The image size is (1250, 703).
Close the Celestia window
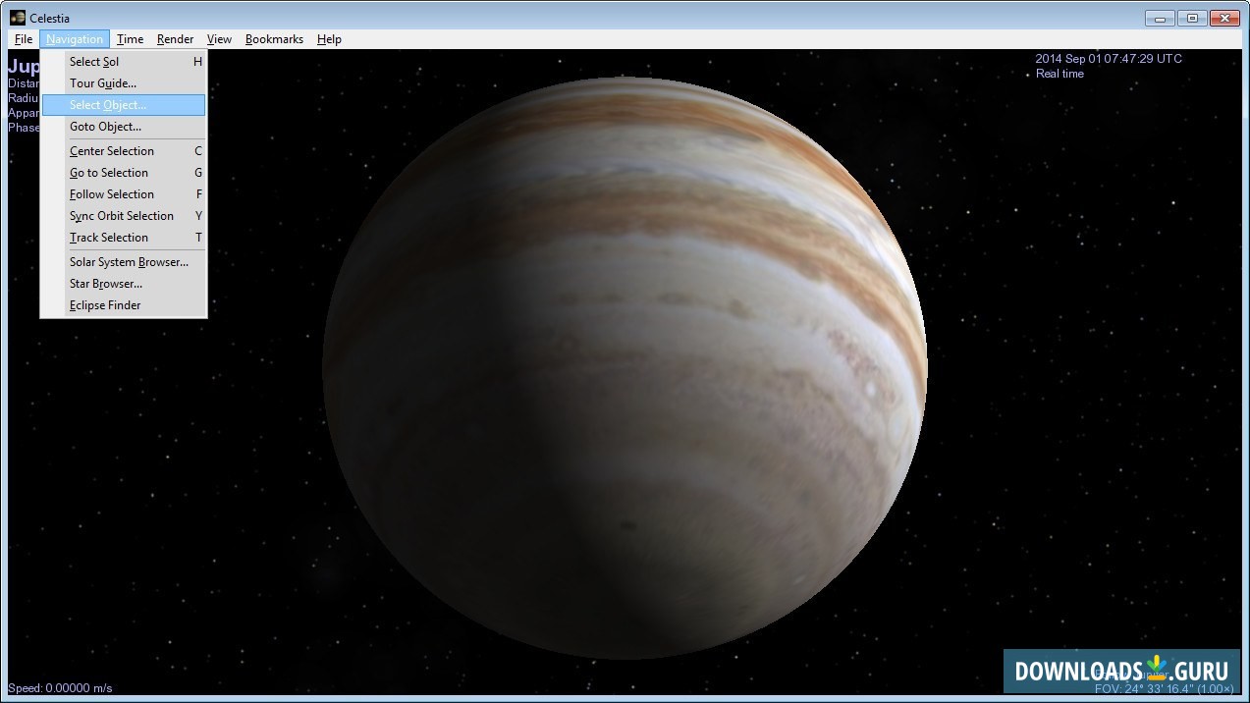[1224, 18]
